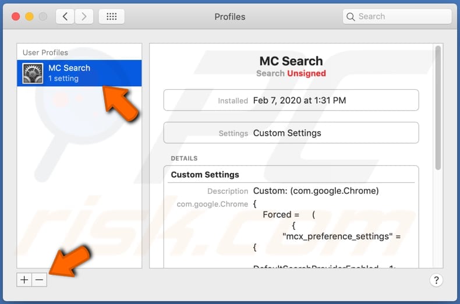Click the DETAILS section label
Viewport: 460px width, 304px height.
(x=184, y=158)
